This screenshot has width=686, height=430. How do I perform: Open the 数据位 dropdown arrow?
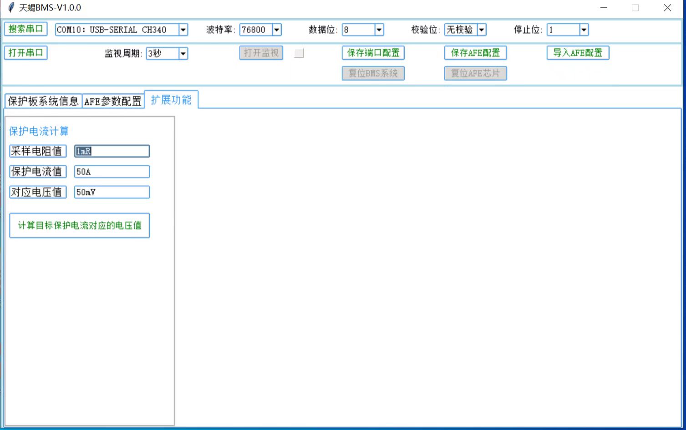379,30
